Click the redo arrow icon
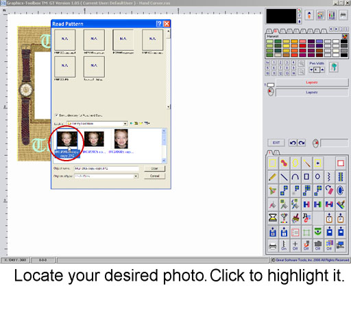This screenshot has width=351, height=324. coord(302,143)
